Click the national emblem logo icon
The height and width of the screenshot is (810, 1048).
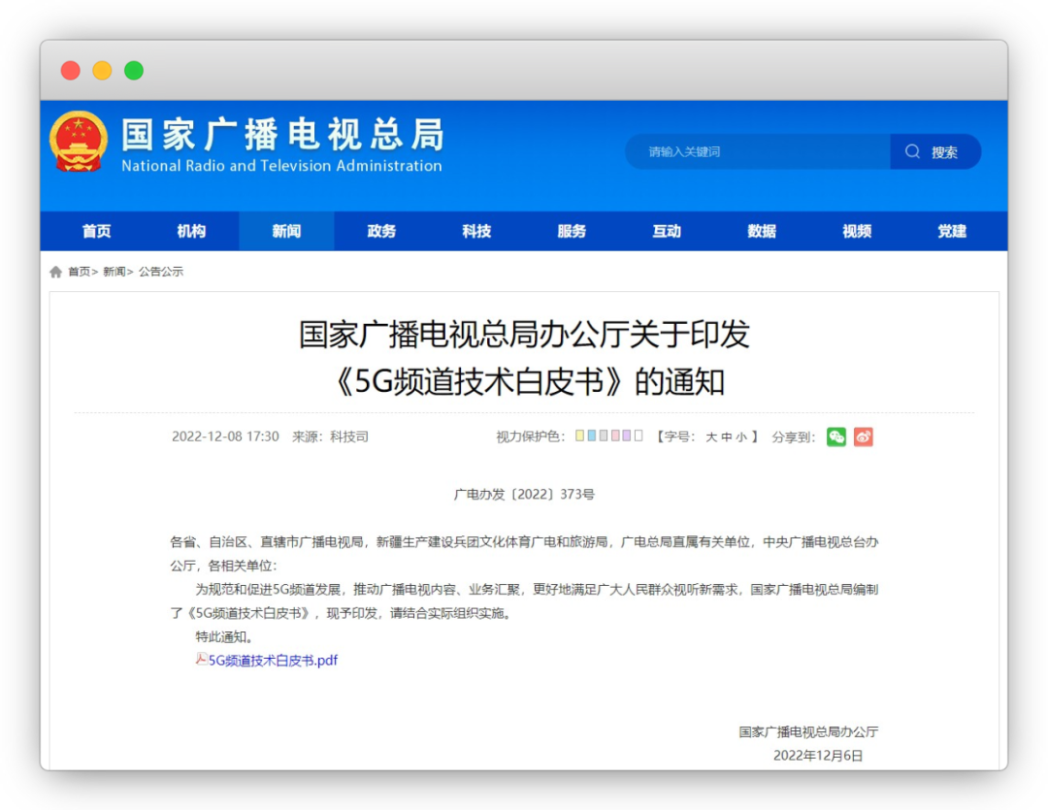point(79,141)
